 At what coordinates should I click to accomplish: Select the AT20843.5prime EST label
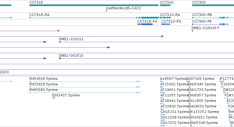pyautogui.click(x=174, y=106)
